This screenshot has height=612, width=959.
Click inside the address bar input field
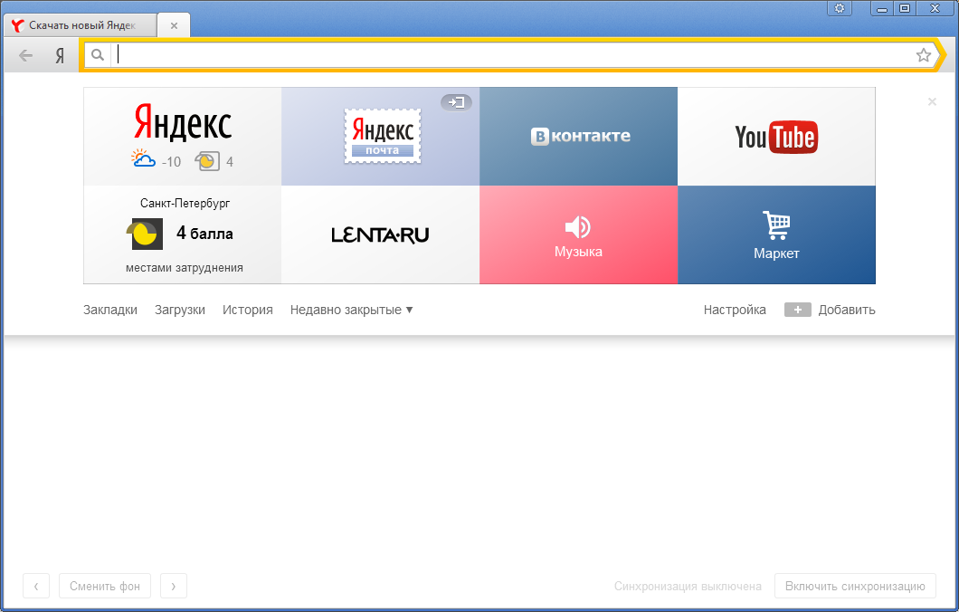tap(507, 55)
